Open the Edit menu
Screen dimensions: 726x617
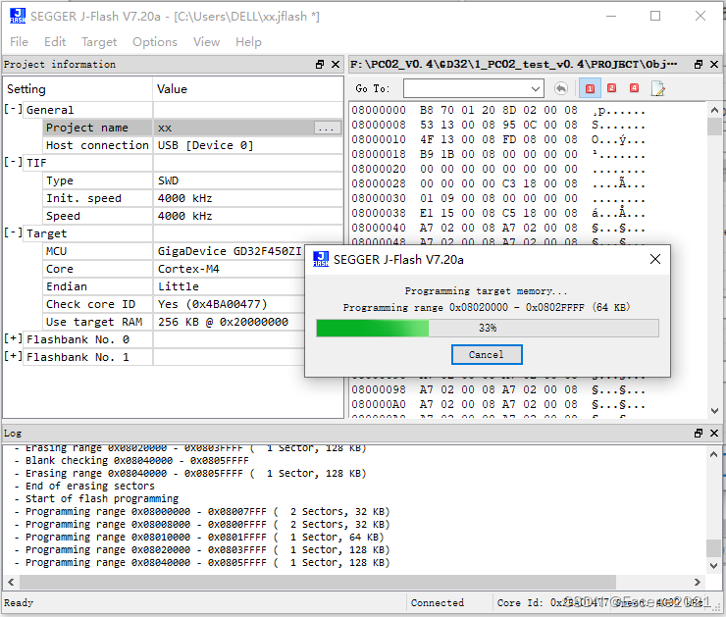coord(55,42)
